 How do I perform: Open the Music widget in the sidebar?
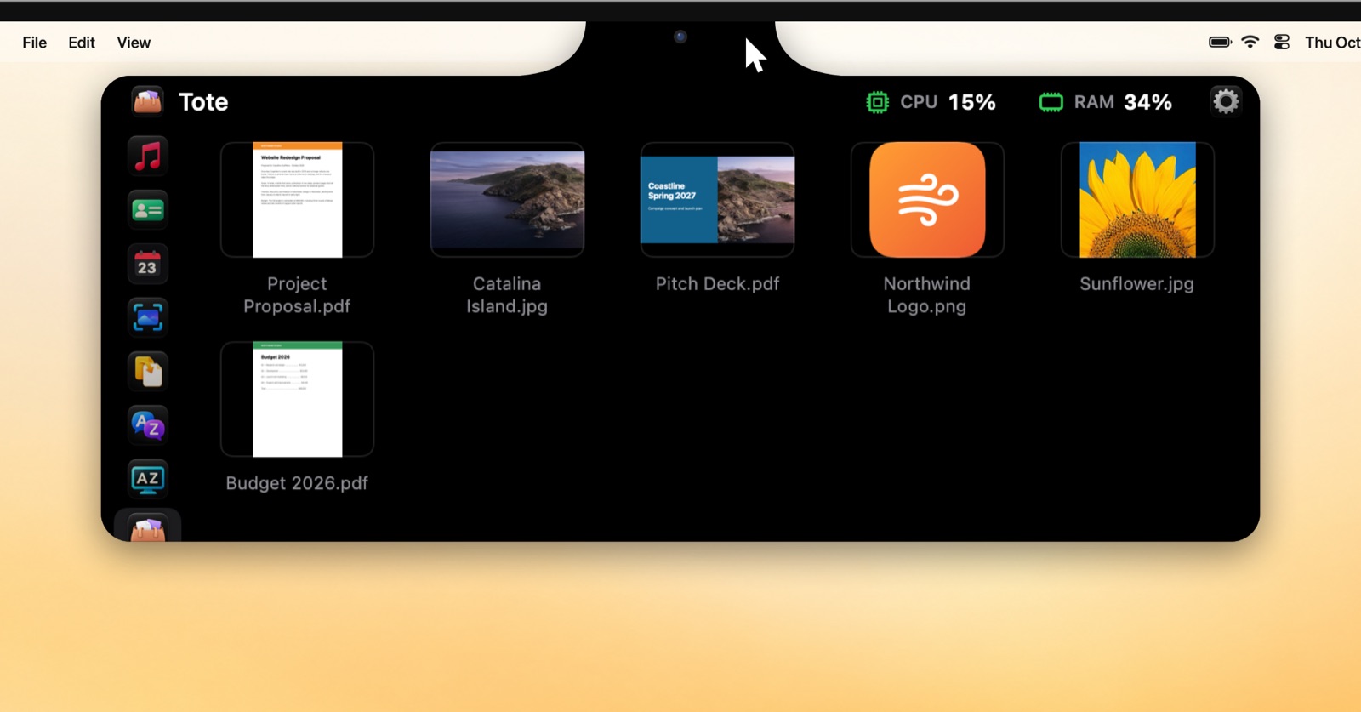pyautogui.click(x=148, y=157)
